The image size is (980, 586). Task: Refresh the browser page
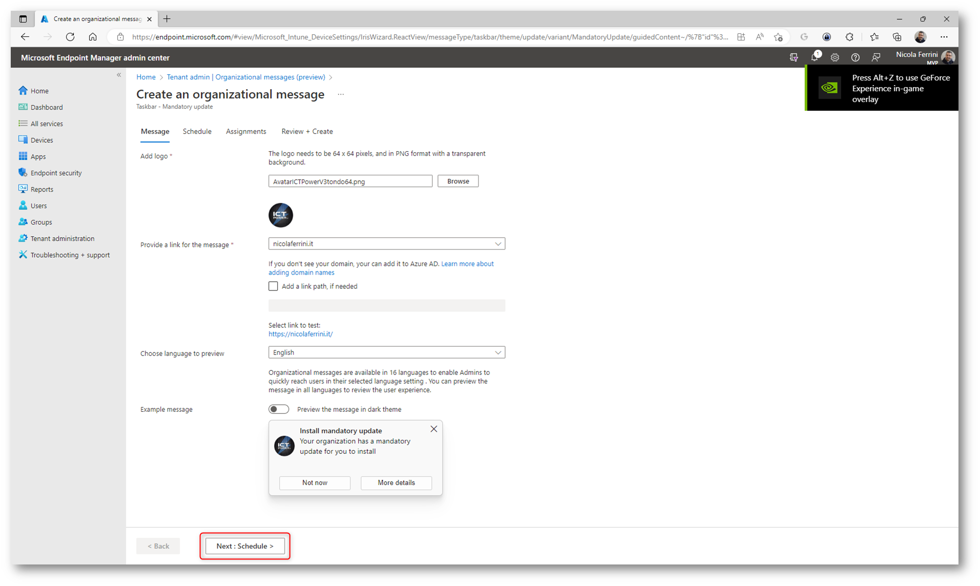tap(70, 37)
